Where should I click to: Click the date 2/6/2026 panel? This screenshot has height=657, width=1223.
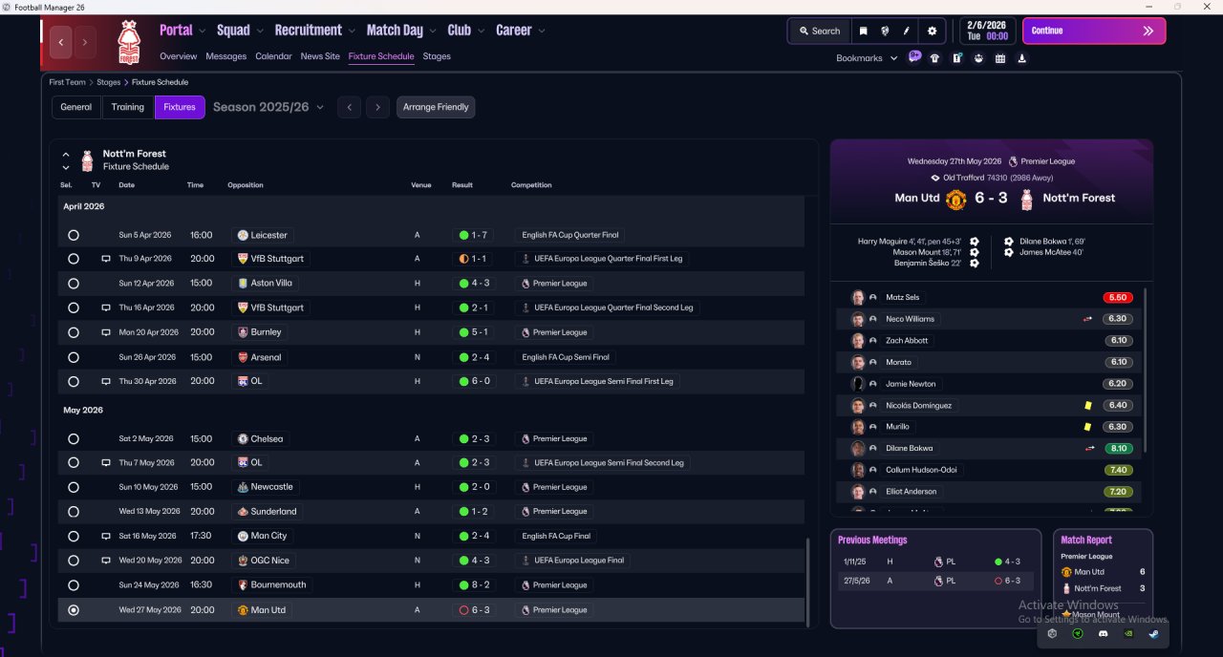(987, 31)
